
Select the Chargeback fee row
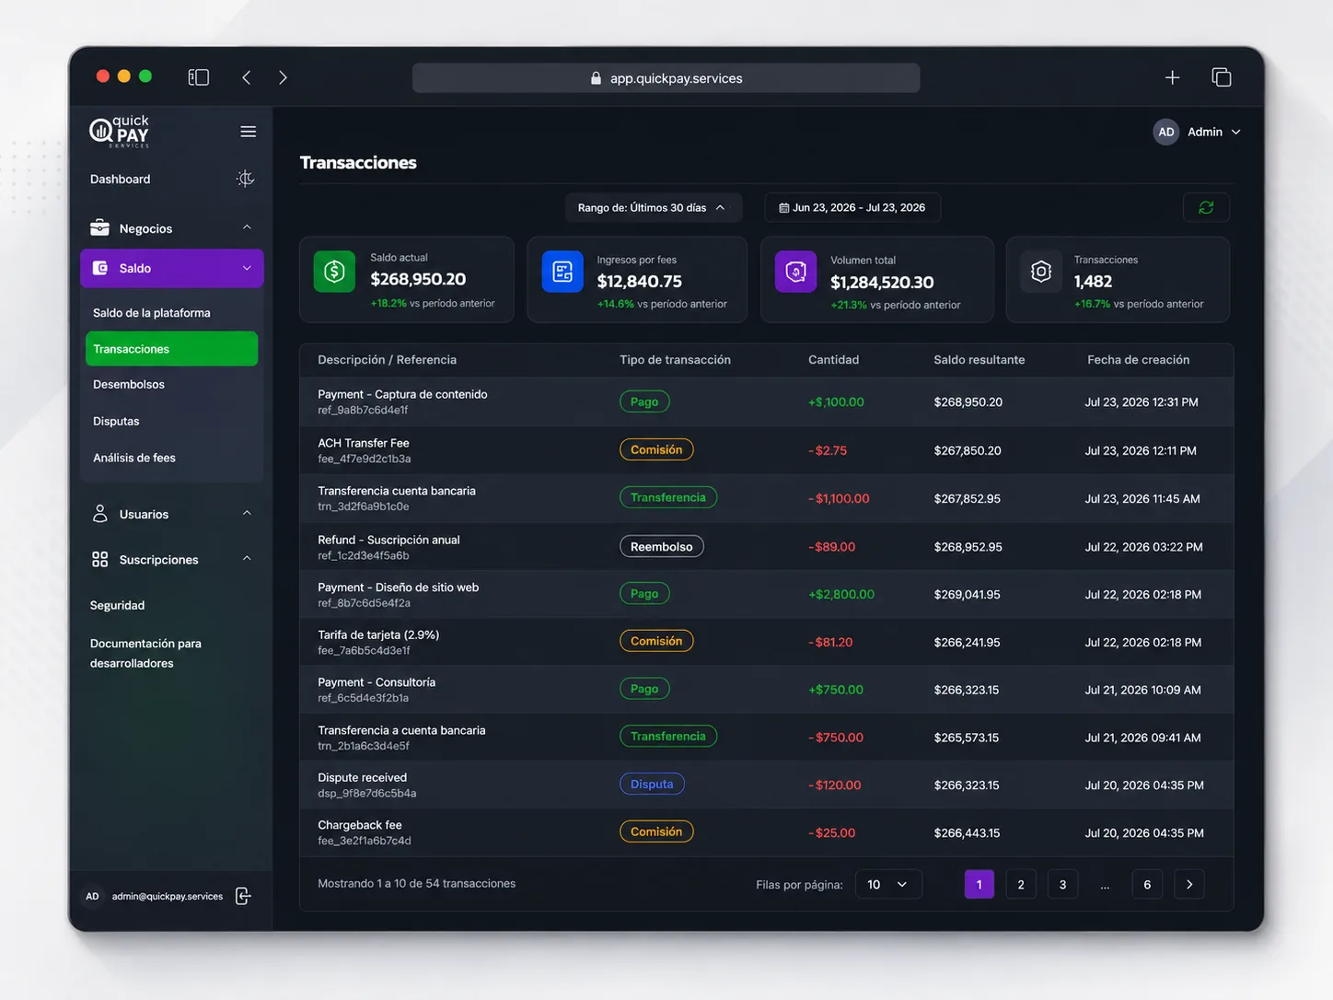(x=766, y=832)
